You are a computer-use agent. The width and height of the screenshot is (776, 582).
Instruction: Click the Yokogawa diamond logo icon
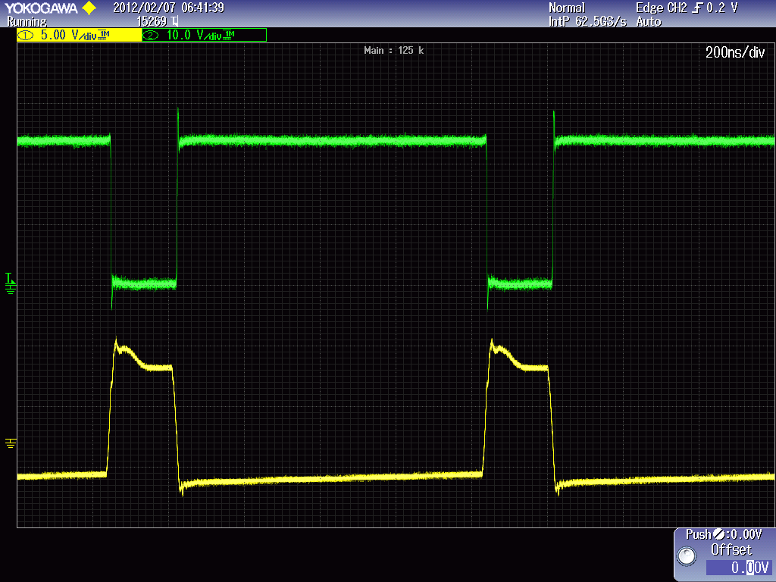pyautogui.click(x=89, y=8)
